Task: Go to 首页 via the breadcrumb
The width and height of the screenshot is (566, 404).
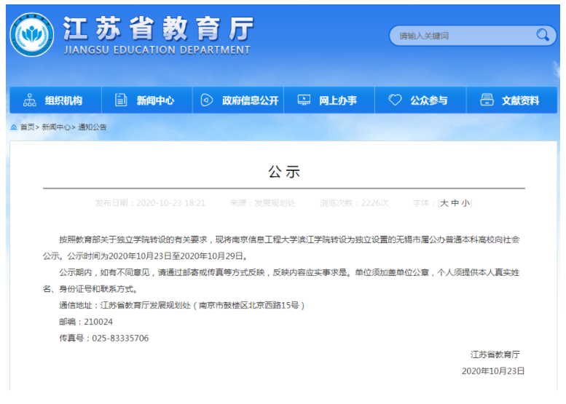Action: tap(27, 127)
